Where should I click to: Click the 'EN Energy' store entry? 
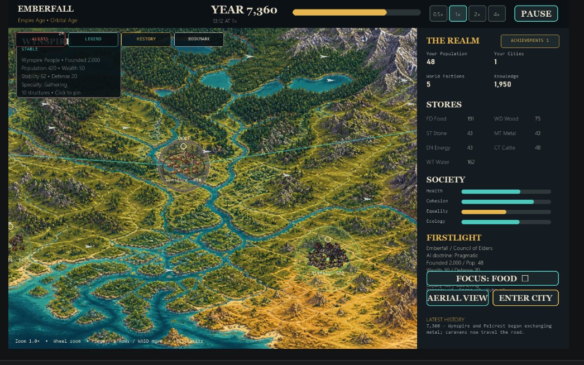(x=449, y=148)
